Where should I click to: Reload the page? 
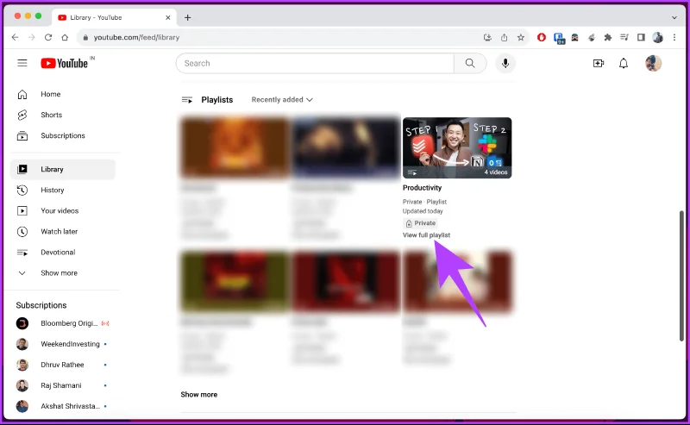pyautogui.click(x=48, y=37)
